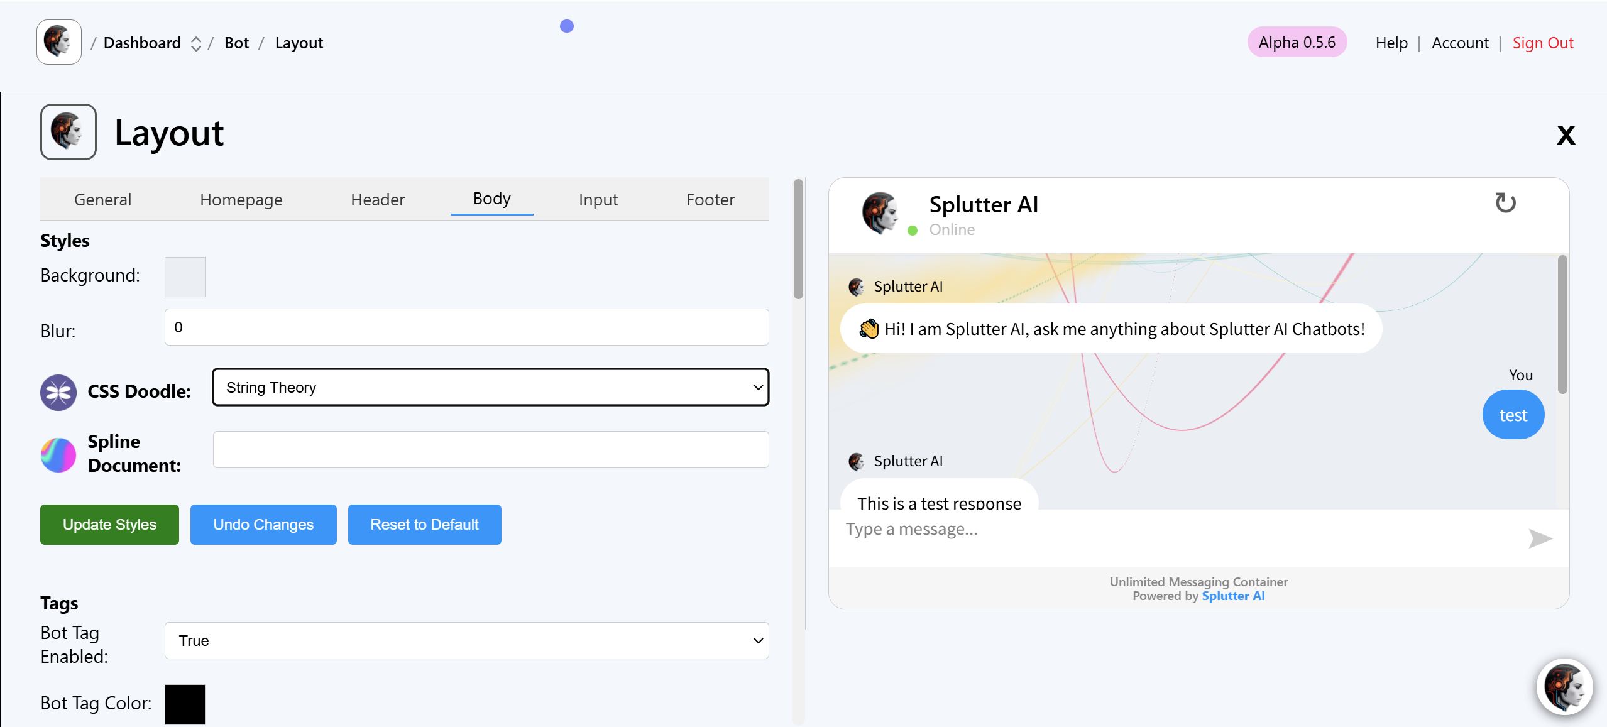The image size is (1607, 727).
Task: Open the Background color swatch
Action: coord(185,276)
